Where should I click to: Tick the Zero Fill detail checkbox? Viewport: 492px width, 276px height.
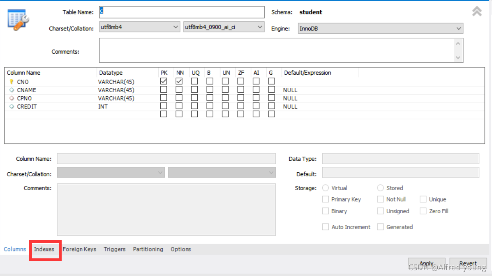coord(423,211)
